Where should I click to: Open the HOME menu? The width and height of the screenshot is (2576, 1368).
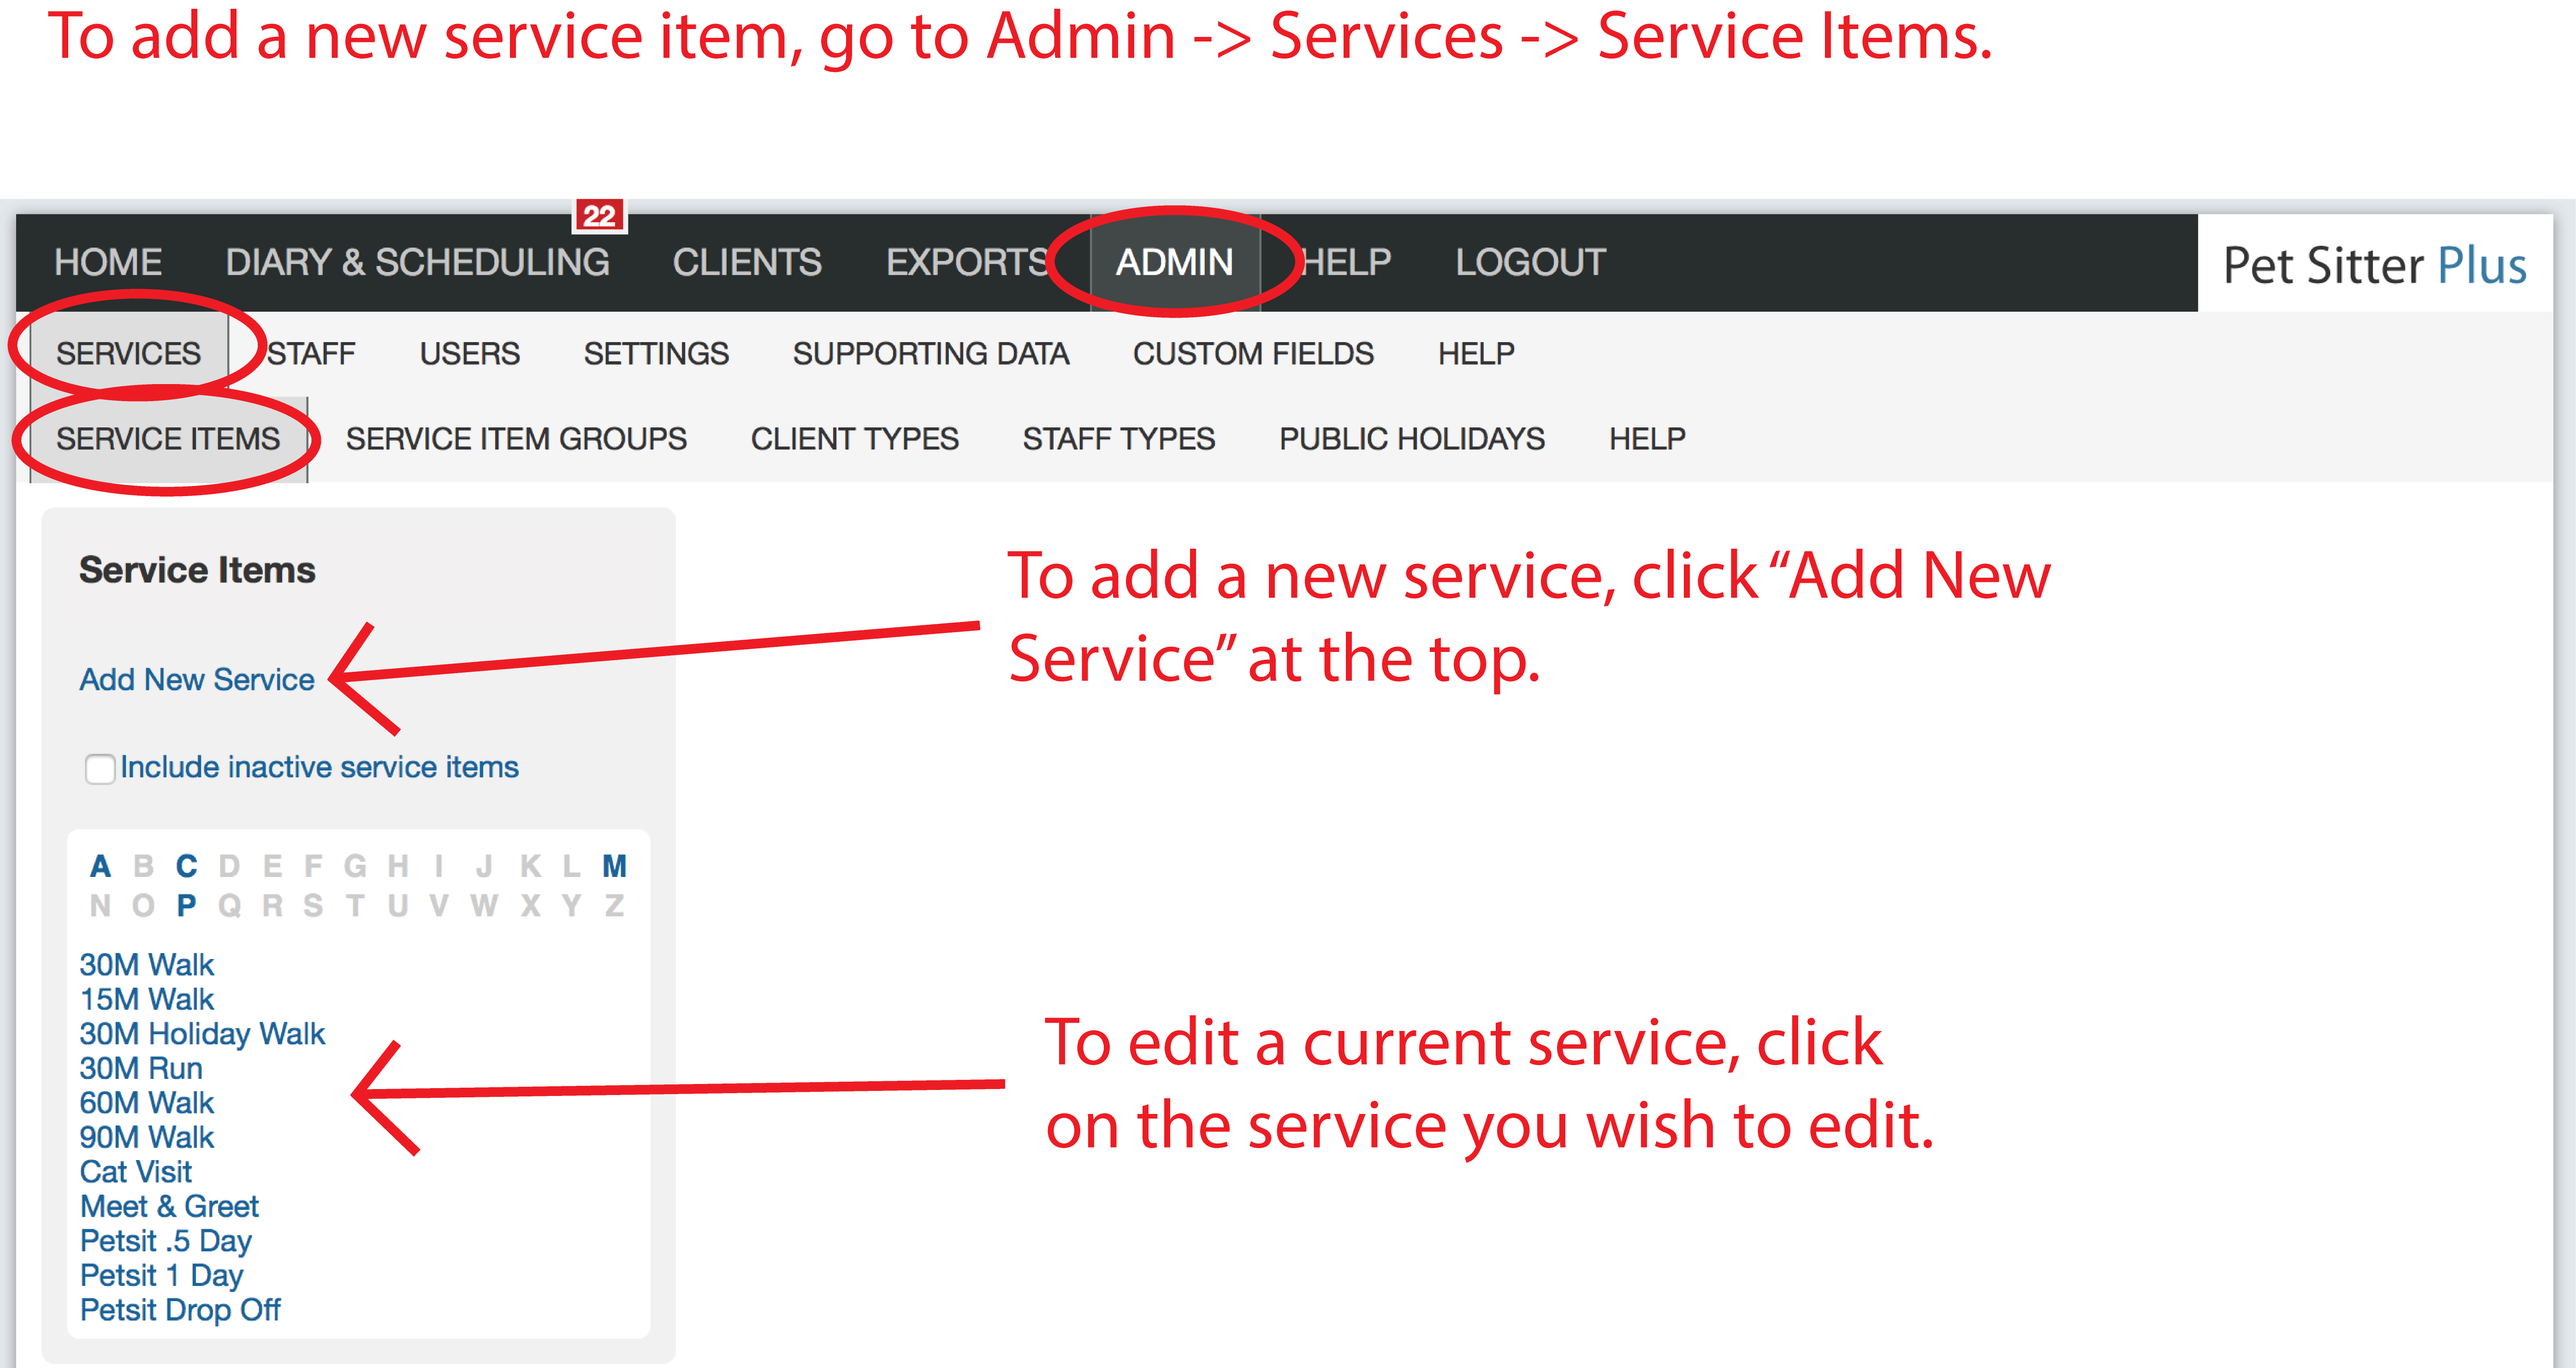[108, 262]
